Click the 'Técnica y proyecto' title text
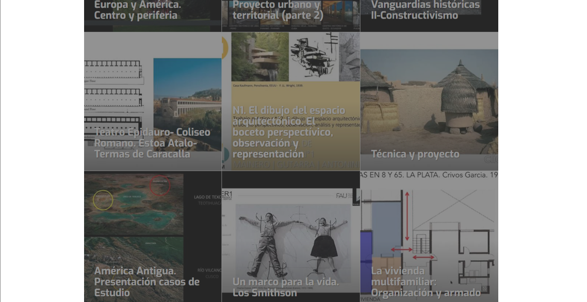This screenshot has width=587, height=302. click(x=415, y=154)
